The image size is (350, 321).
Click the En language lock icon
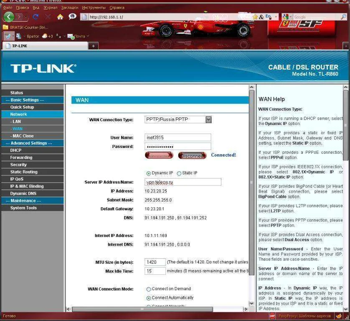(x=268, y=17)
